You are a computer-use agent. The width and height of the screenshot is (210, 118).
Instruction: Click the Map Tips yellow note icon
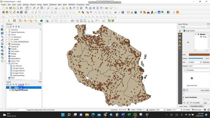point(112,8)
